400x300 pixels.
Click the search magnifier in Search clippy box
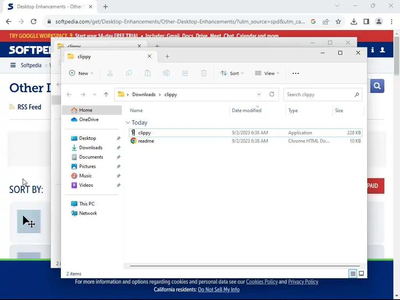(x=357, y=95)
